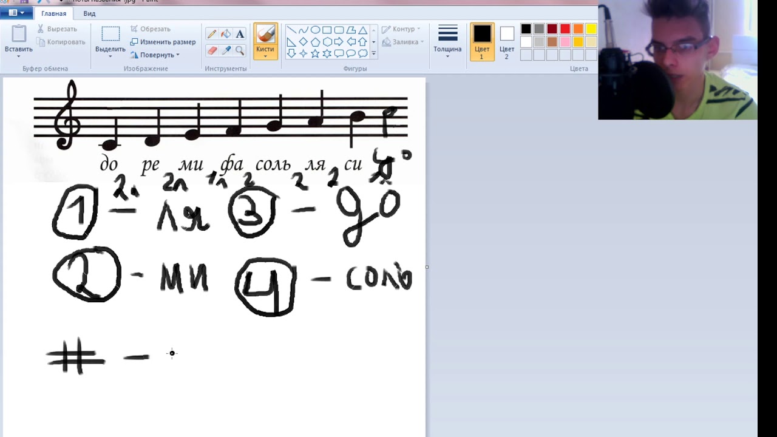Viewport: 777px width, 437px height.
Task: Click the Кисти brush icon
Action: (265, 34)
